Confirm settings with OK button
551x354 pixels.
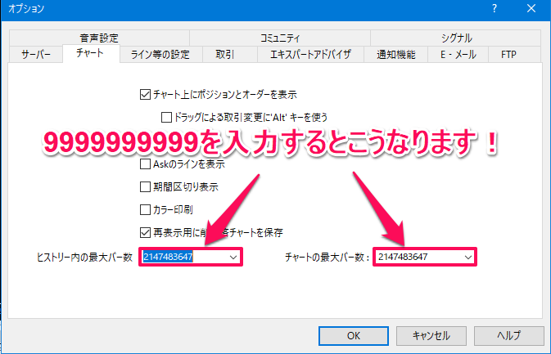(x=354, y=336)
